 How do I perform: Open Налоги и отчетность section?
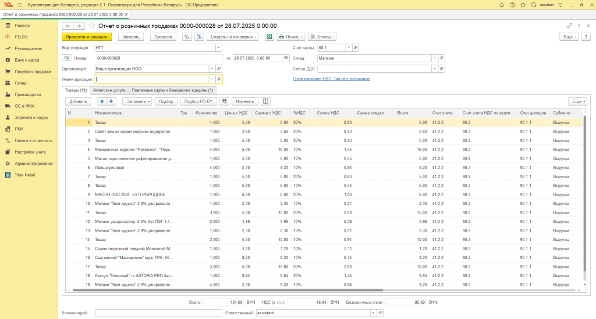pos(33,140)
